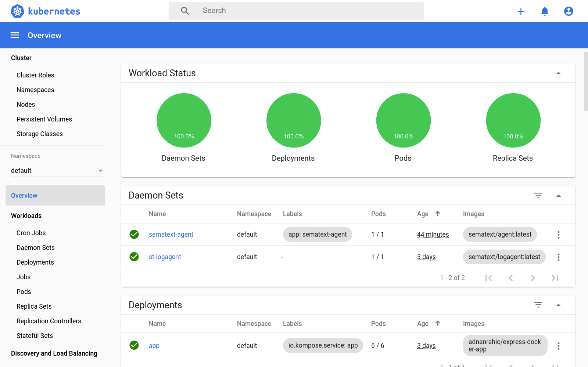Open the st-logagent daemon set link
This screenshot has height=367, width=588.
pyautogui.click(x=165, y=257)
